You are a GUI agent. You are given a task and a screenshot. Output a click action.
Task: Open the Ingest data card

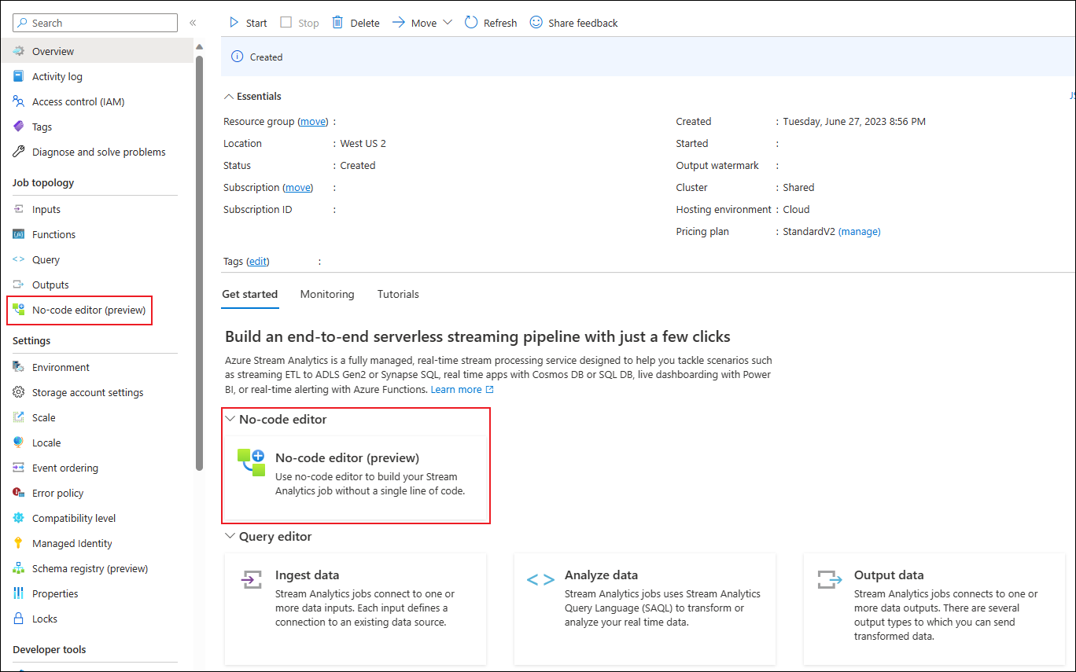point(356,608)
